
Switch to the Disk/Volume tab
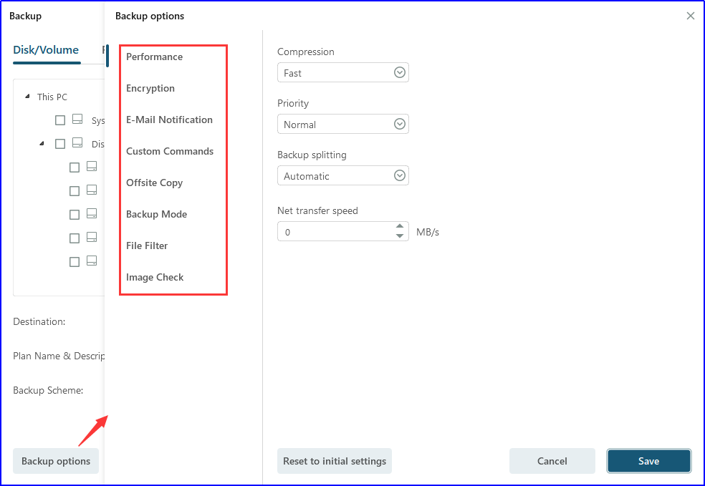[x=46, y=50]
